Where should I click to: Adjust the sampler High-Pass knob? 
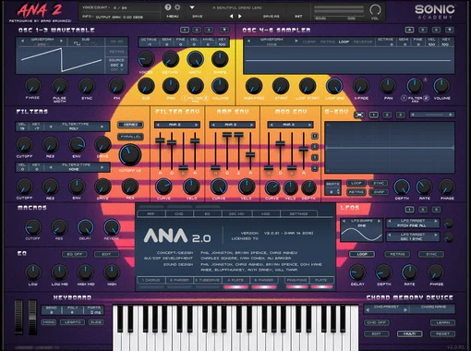[x=254, y=86]
